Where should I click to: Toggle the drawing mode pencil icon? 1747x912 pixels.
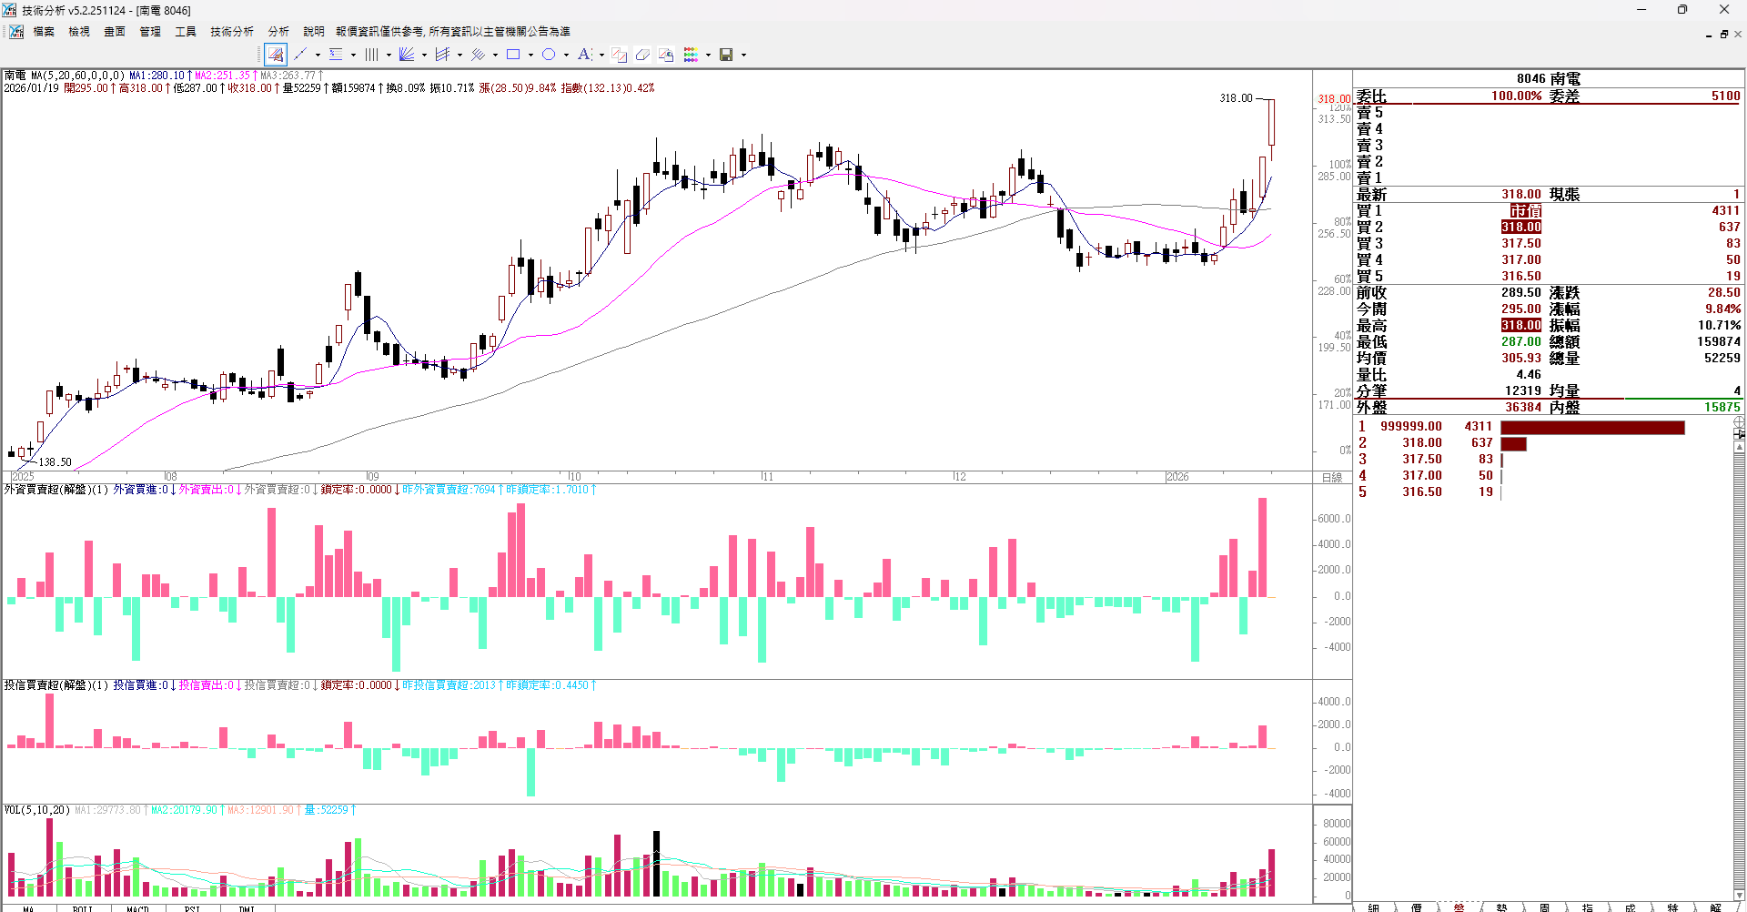point(276,55)
